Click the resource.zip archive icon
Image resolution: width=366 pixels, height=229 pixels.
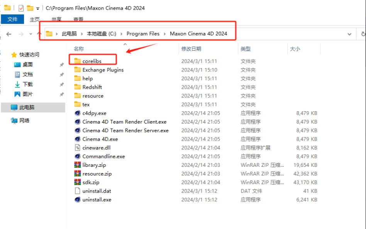coord(78,173)
